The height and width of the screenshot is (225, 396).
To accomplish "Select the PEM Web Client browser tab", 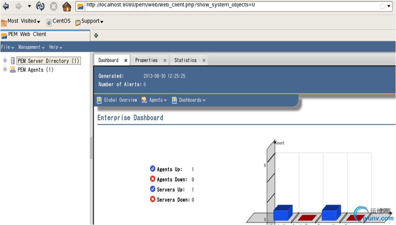I will [45, 35].
